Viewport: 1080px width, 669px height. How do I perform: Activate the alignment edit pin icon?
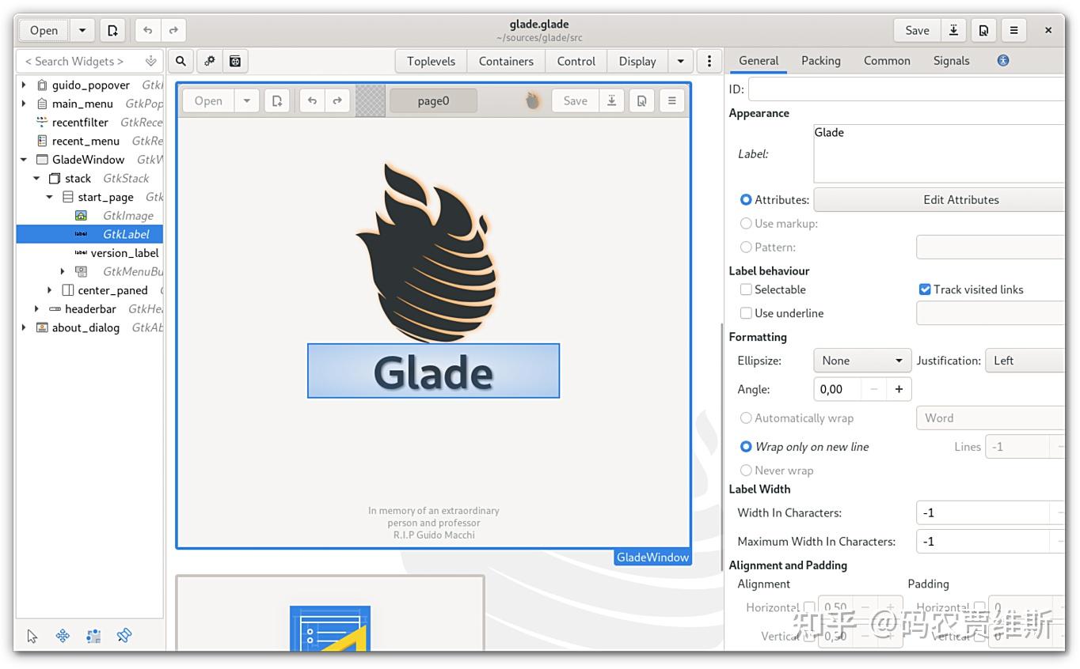point(124,636)
